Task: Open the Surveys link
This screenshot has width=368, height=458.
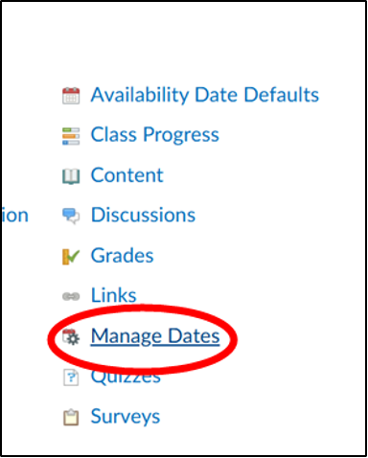Action: (x=126, y=417)
